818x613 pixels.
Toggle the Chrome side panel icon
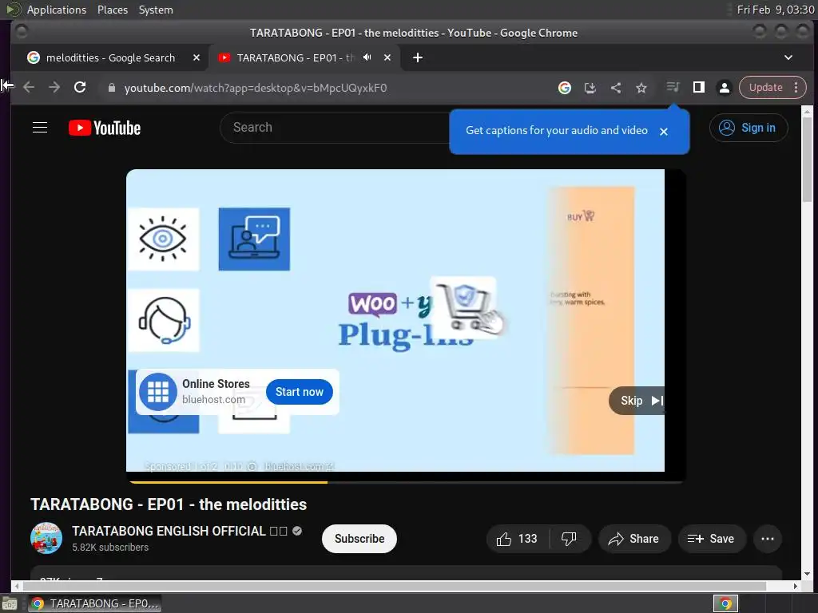pos(698,87)
